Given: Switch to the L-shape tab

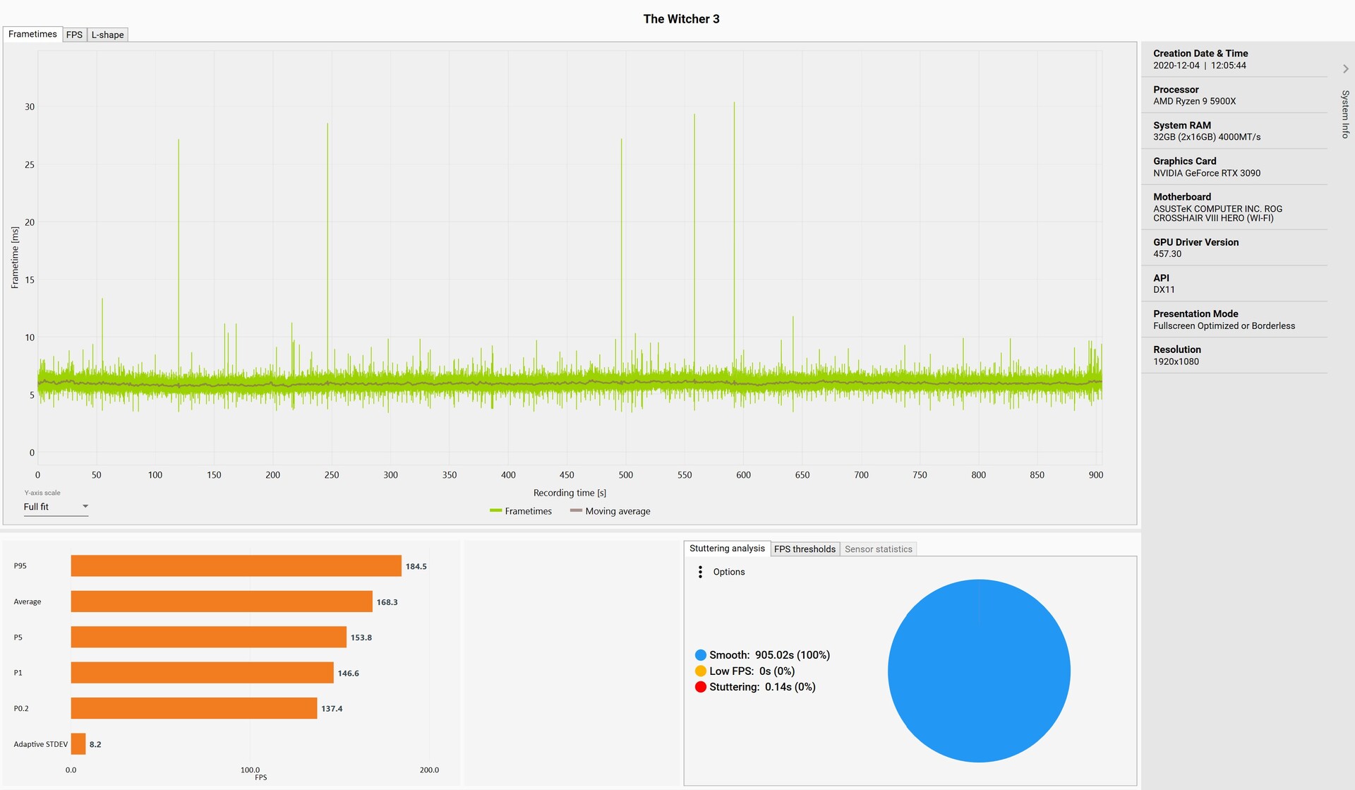Looking at the screenshot, I should pos(107,35).
